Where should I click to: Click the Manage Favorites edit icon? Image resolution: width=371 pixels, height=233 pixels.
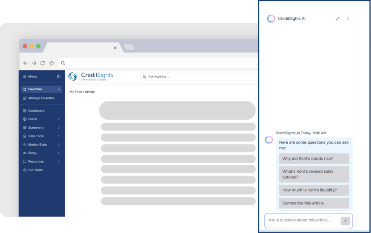(x=25, y=98)
